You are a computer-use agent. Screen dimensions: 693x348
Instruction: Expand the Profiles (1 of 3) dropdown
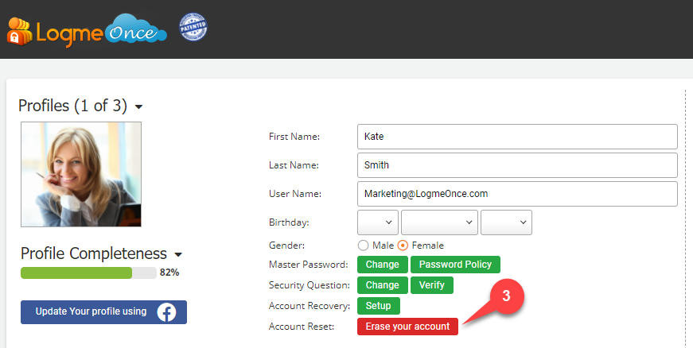[x=138, y=106]
